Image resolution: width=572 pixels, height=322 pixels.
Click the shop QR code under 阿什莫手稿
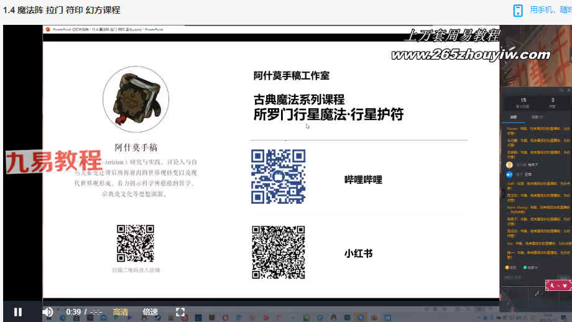click(x=136, y=244)
